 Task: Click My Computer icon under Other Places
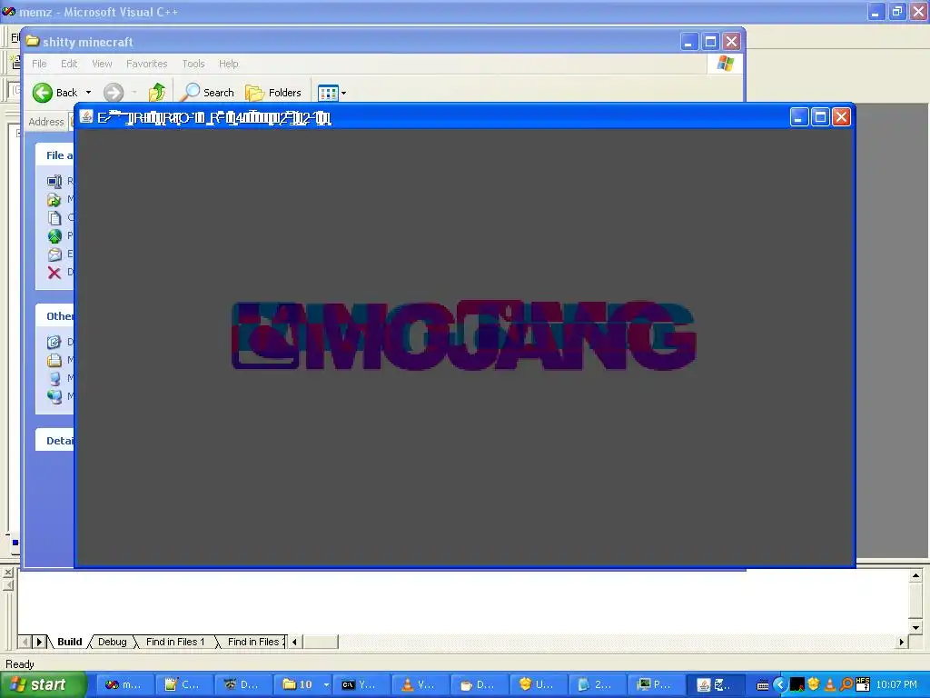coord(54,378)
